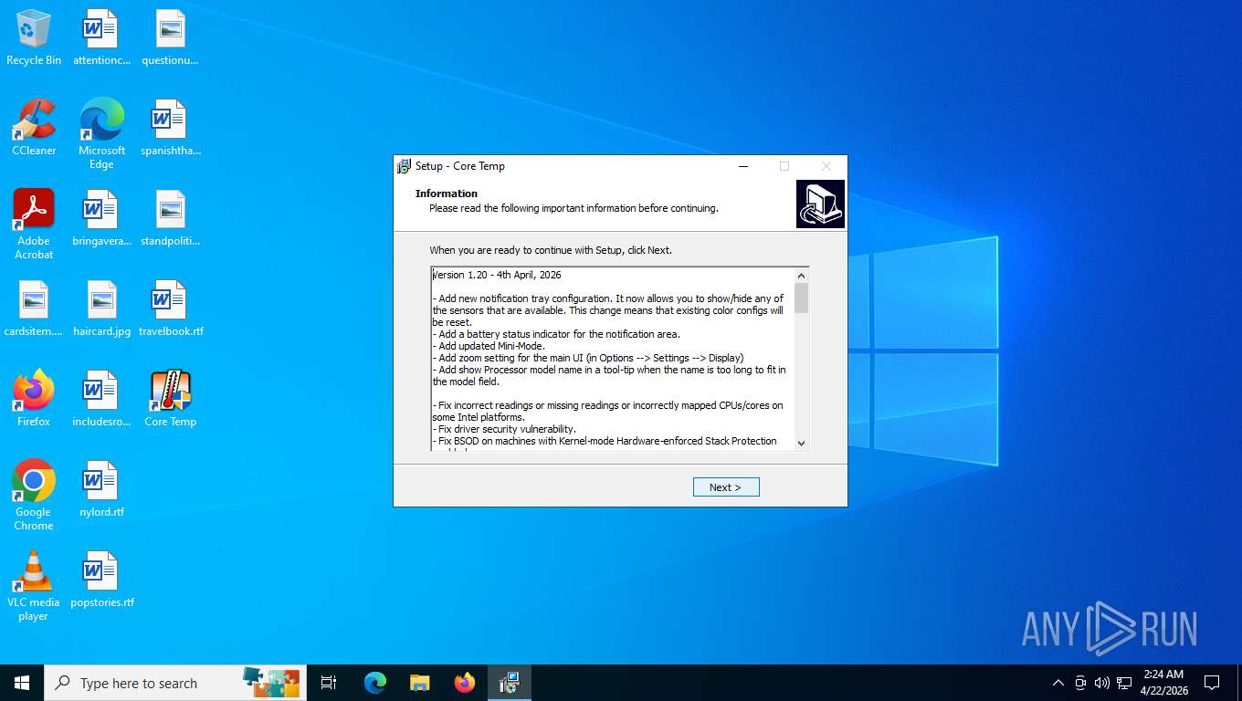The width and height of the screenshot is (1242, 701).
Task: Select the spanishtha... document icon
Action: [x=170, y=128]
